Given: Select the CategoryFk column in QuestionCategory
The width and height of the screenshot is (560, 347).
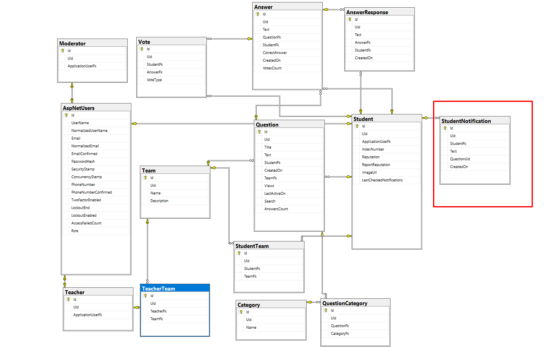Looking at the screenshot, I should pyautogui.click(x=340, y=334).
